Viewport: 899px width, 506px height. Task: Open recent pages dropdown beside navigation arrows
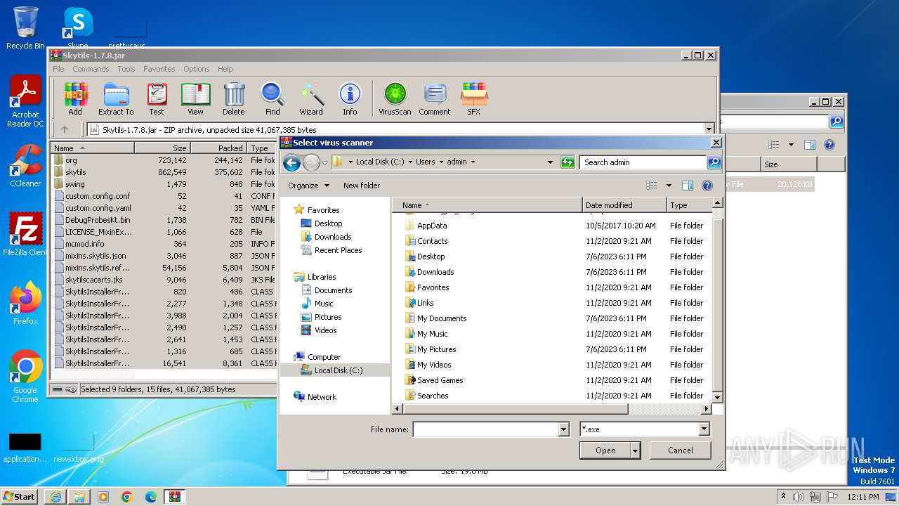click(x=325, y=162)
